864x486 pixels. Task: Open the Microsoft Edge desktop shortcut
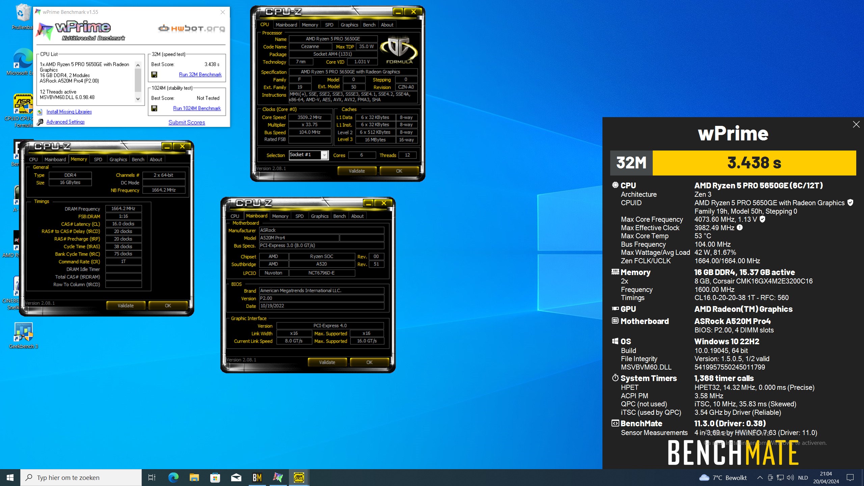(x=22, y=61)
